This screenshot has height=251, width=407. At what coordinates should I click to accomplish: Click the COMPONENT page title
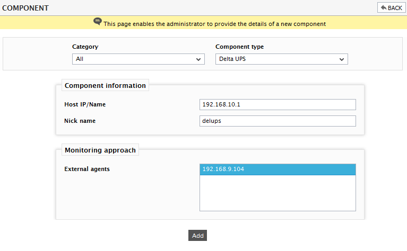pyautogui.click(x=25, y=8)
